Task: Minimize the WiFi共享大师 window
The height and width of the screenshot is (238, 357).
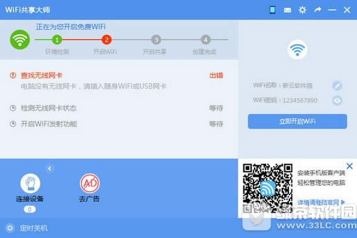Action: click(332, 10)
